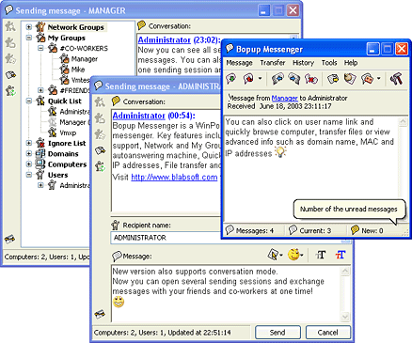The height and width of the screenshot is (343, 412).
Task: Expand the Domains node
Action: [x=29, y=153]
